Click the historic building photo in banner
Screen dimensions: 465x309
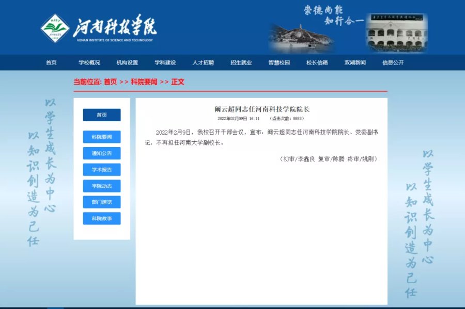[x=397, y=34]
